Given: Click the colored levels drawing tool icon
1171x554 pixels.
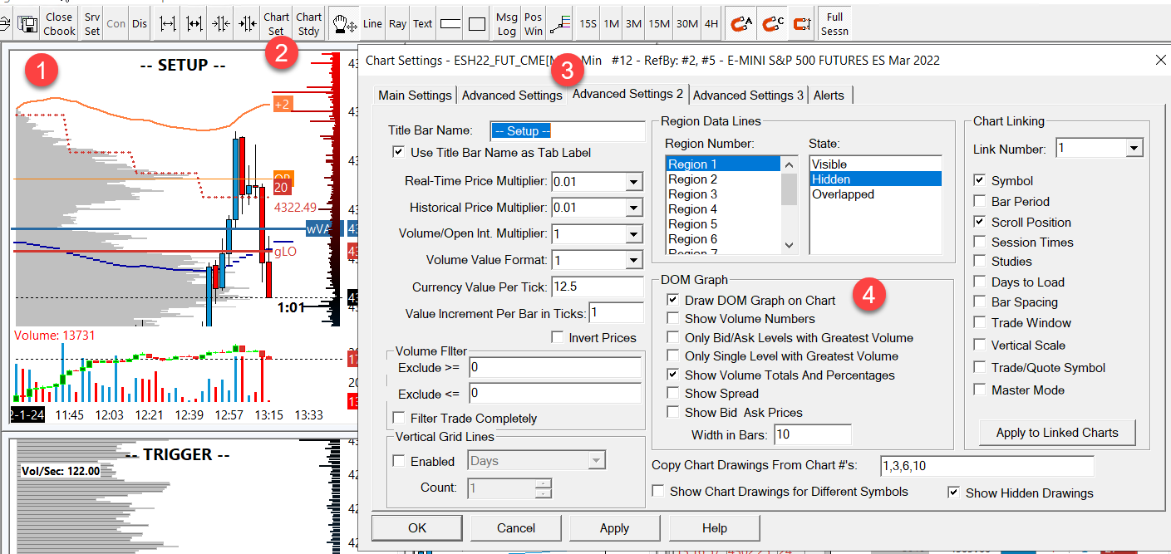Looking at the screenshot, I should click(560, 24).
